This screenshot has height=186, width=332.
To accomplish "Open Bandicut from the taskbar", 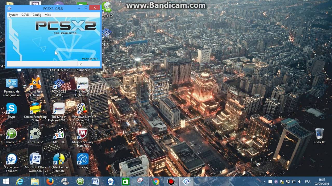I will (80, 181).
